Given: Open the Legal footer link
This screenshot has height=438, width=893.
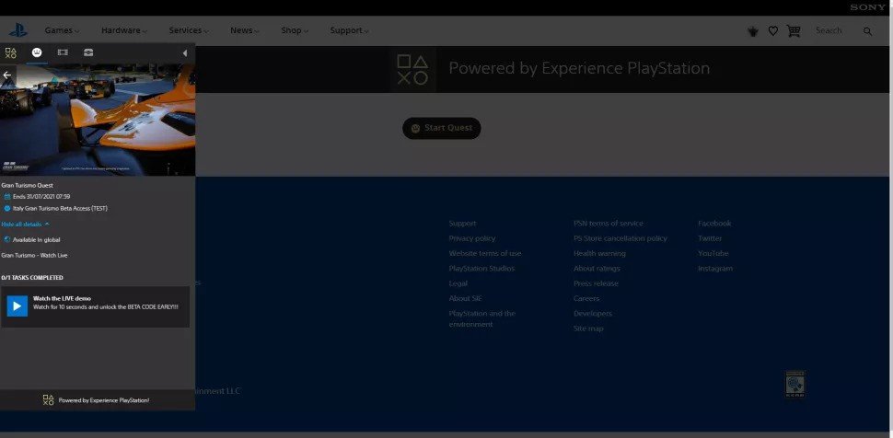Looking at the screenshot, I should [x=458, y=283].
